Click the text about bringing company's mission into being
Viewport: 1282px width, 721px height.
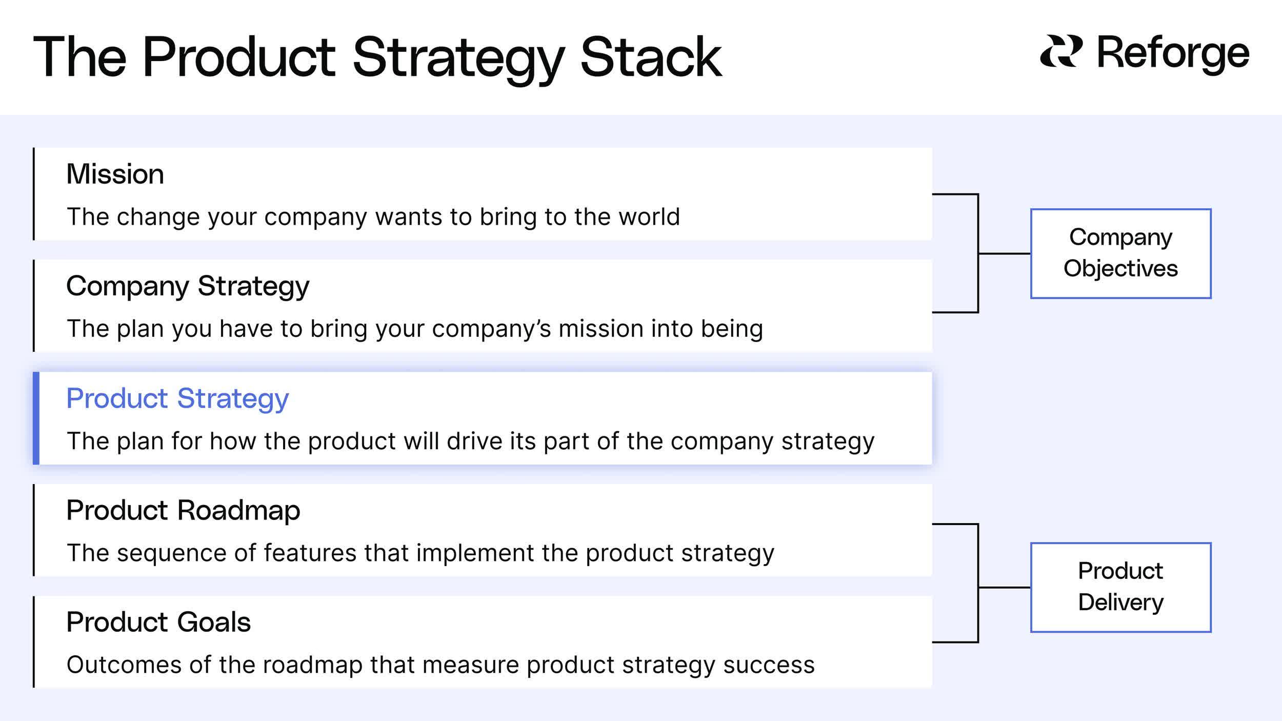(x=415, y=329)
